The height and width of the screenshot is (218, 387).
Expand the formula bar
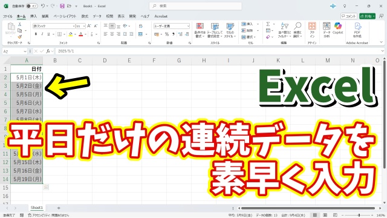click(x=383, y=51)
